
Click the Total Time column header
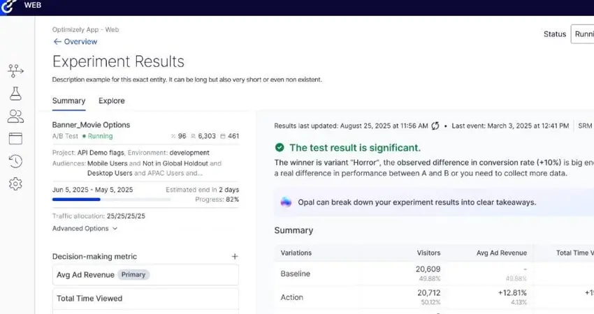click(x=574, y=253)
